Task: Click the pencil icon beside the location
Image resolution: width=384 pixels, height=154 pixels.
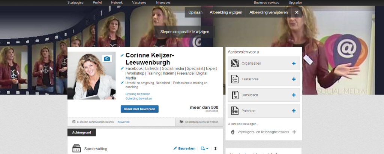Action: coord(122,83)
